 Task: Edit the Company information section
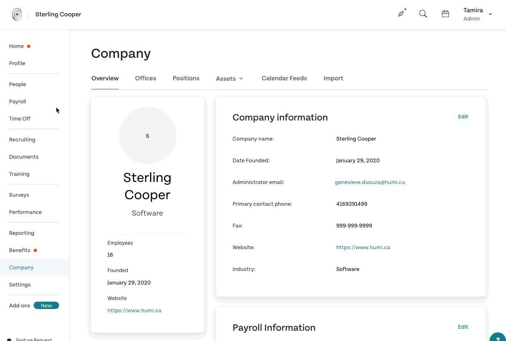[463, 117]
